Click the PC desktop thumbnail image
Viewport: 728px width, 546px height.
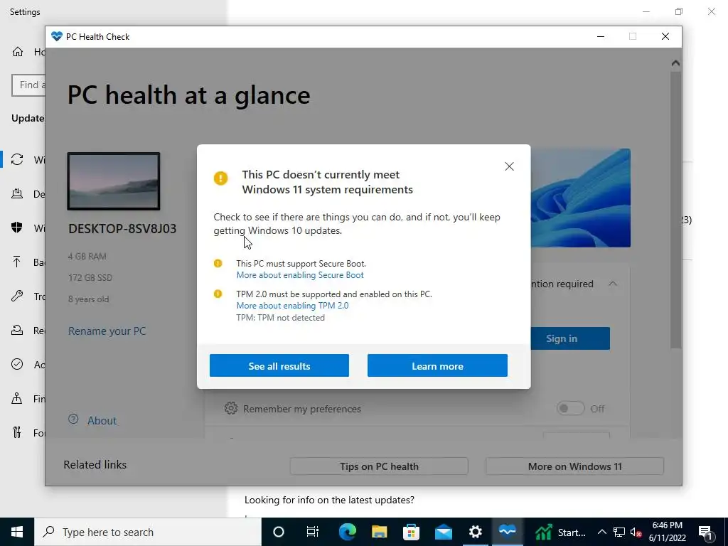(x=114, y=181)
